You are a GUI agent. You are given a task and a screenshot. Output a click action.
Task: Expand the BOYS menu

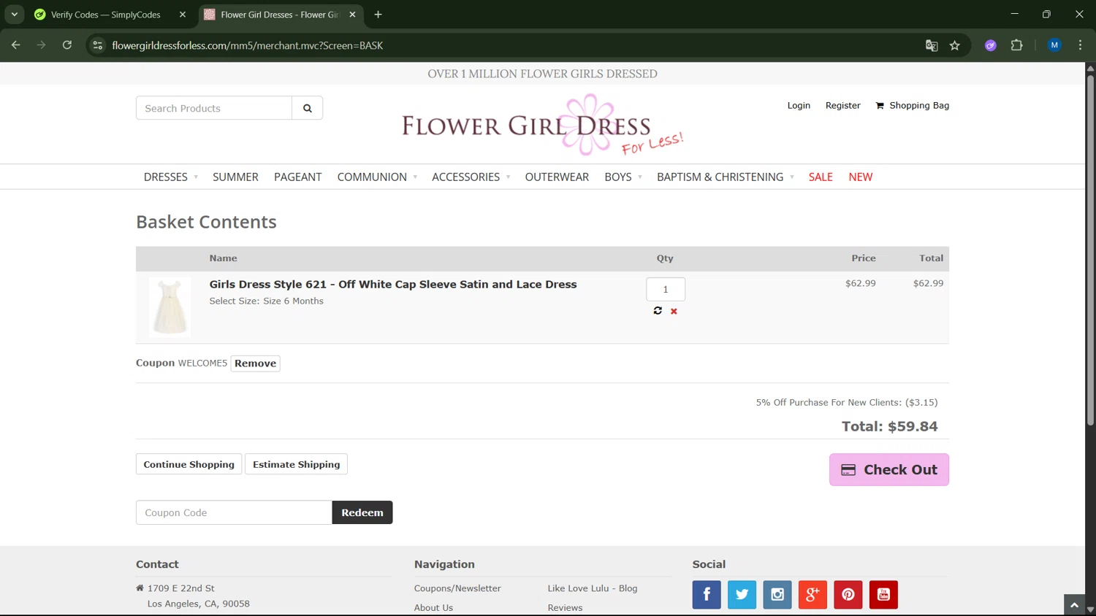pyautogui.click(x=623, y=177)
